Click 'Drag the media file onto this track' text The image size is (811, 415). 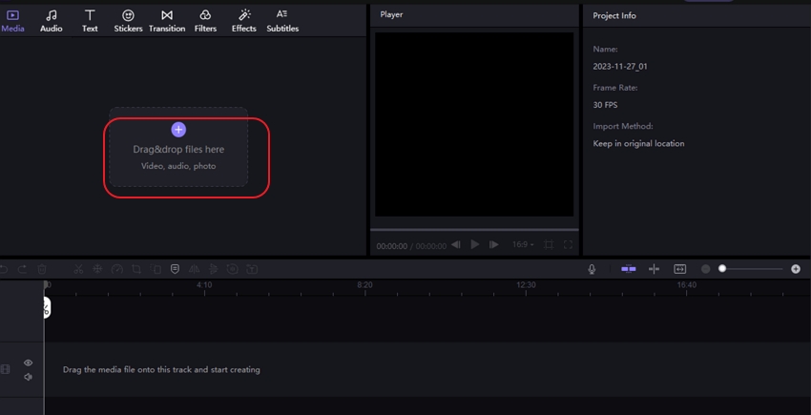tap(161, 369)
